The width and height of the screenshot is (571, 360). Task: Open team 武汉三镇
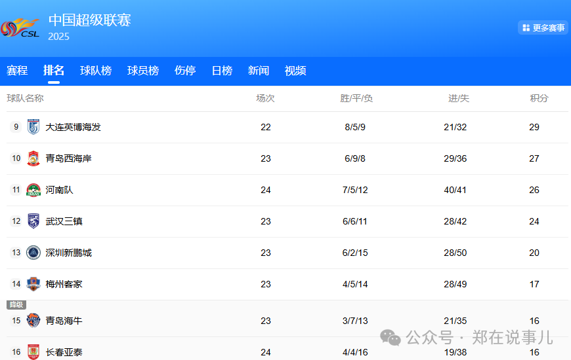pos(64,221)
